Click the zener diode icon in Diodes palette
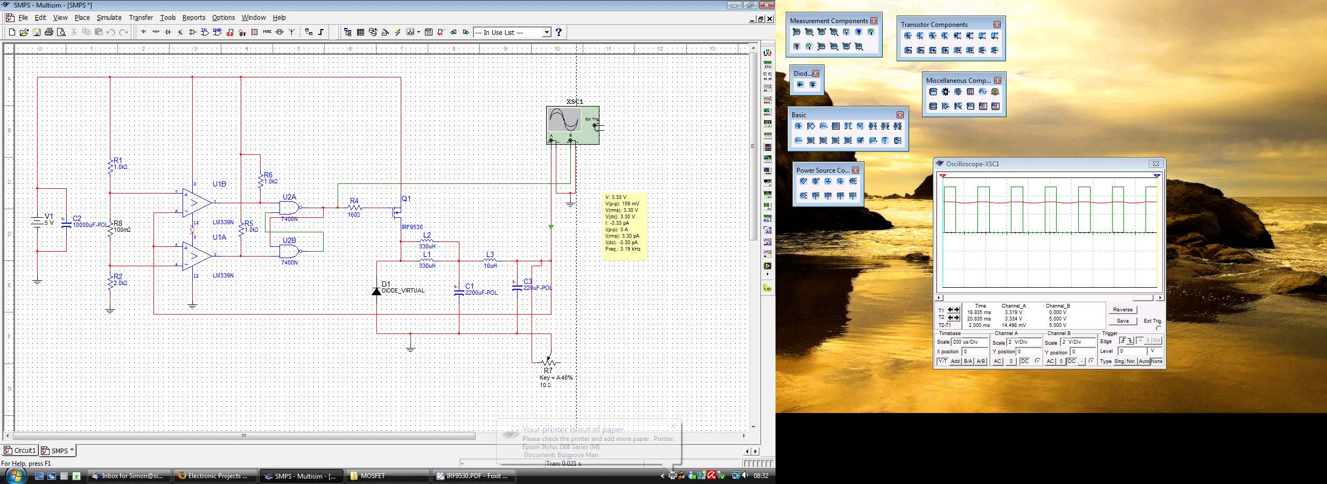This screenshot has width=1327, height=484. point(813,84)
